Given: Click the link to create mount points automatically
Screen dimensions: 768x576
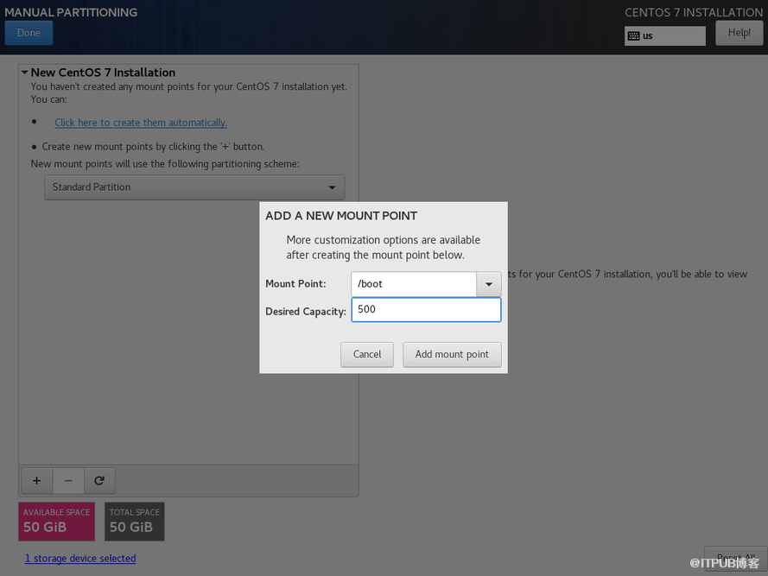Looking at the screenshot, I should 141,123.
